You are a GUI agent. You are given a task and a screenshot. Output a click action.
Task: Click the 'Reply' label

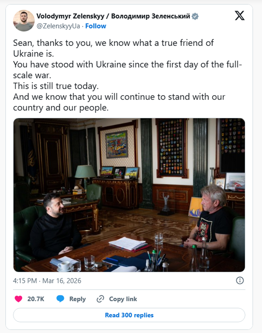click(77, 299)
